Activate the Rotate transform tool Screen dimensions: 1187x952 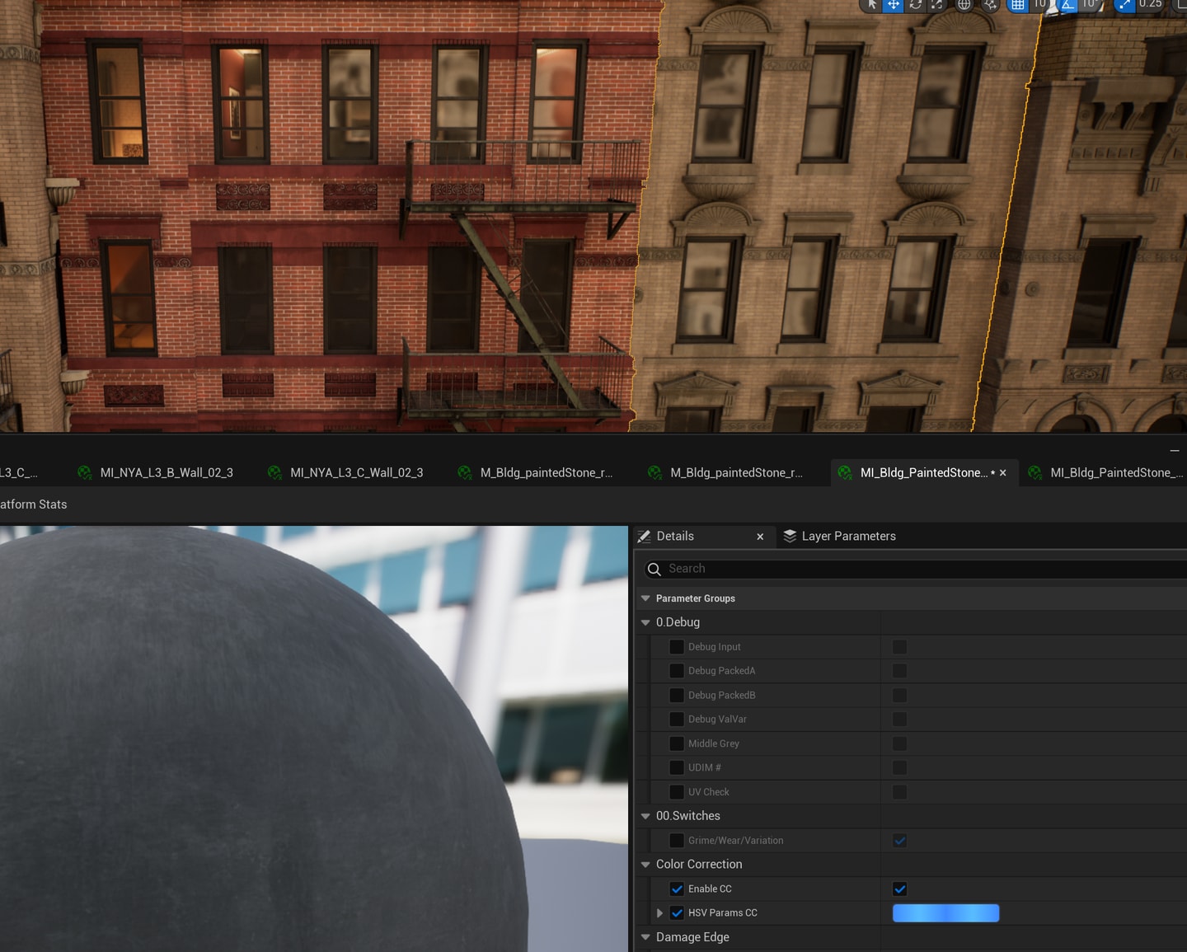(x=915, y=4)
